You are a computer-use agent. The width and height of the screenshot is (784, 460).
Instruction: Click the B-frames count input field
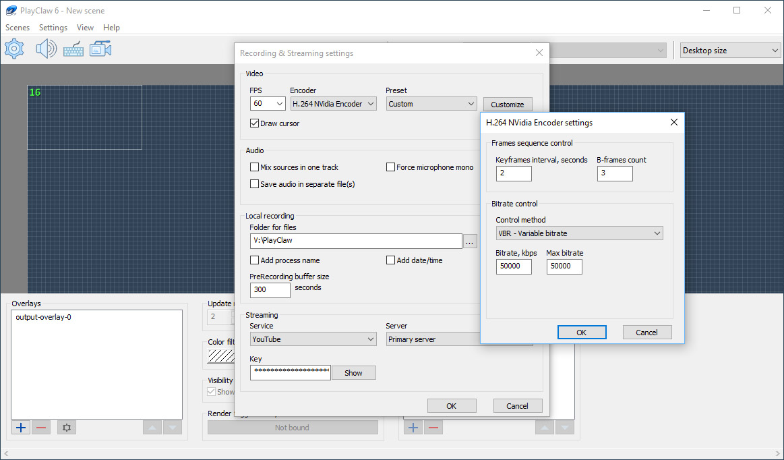[614, 173]
